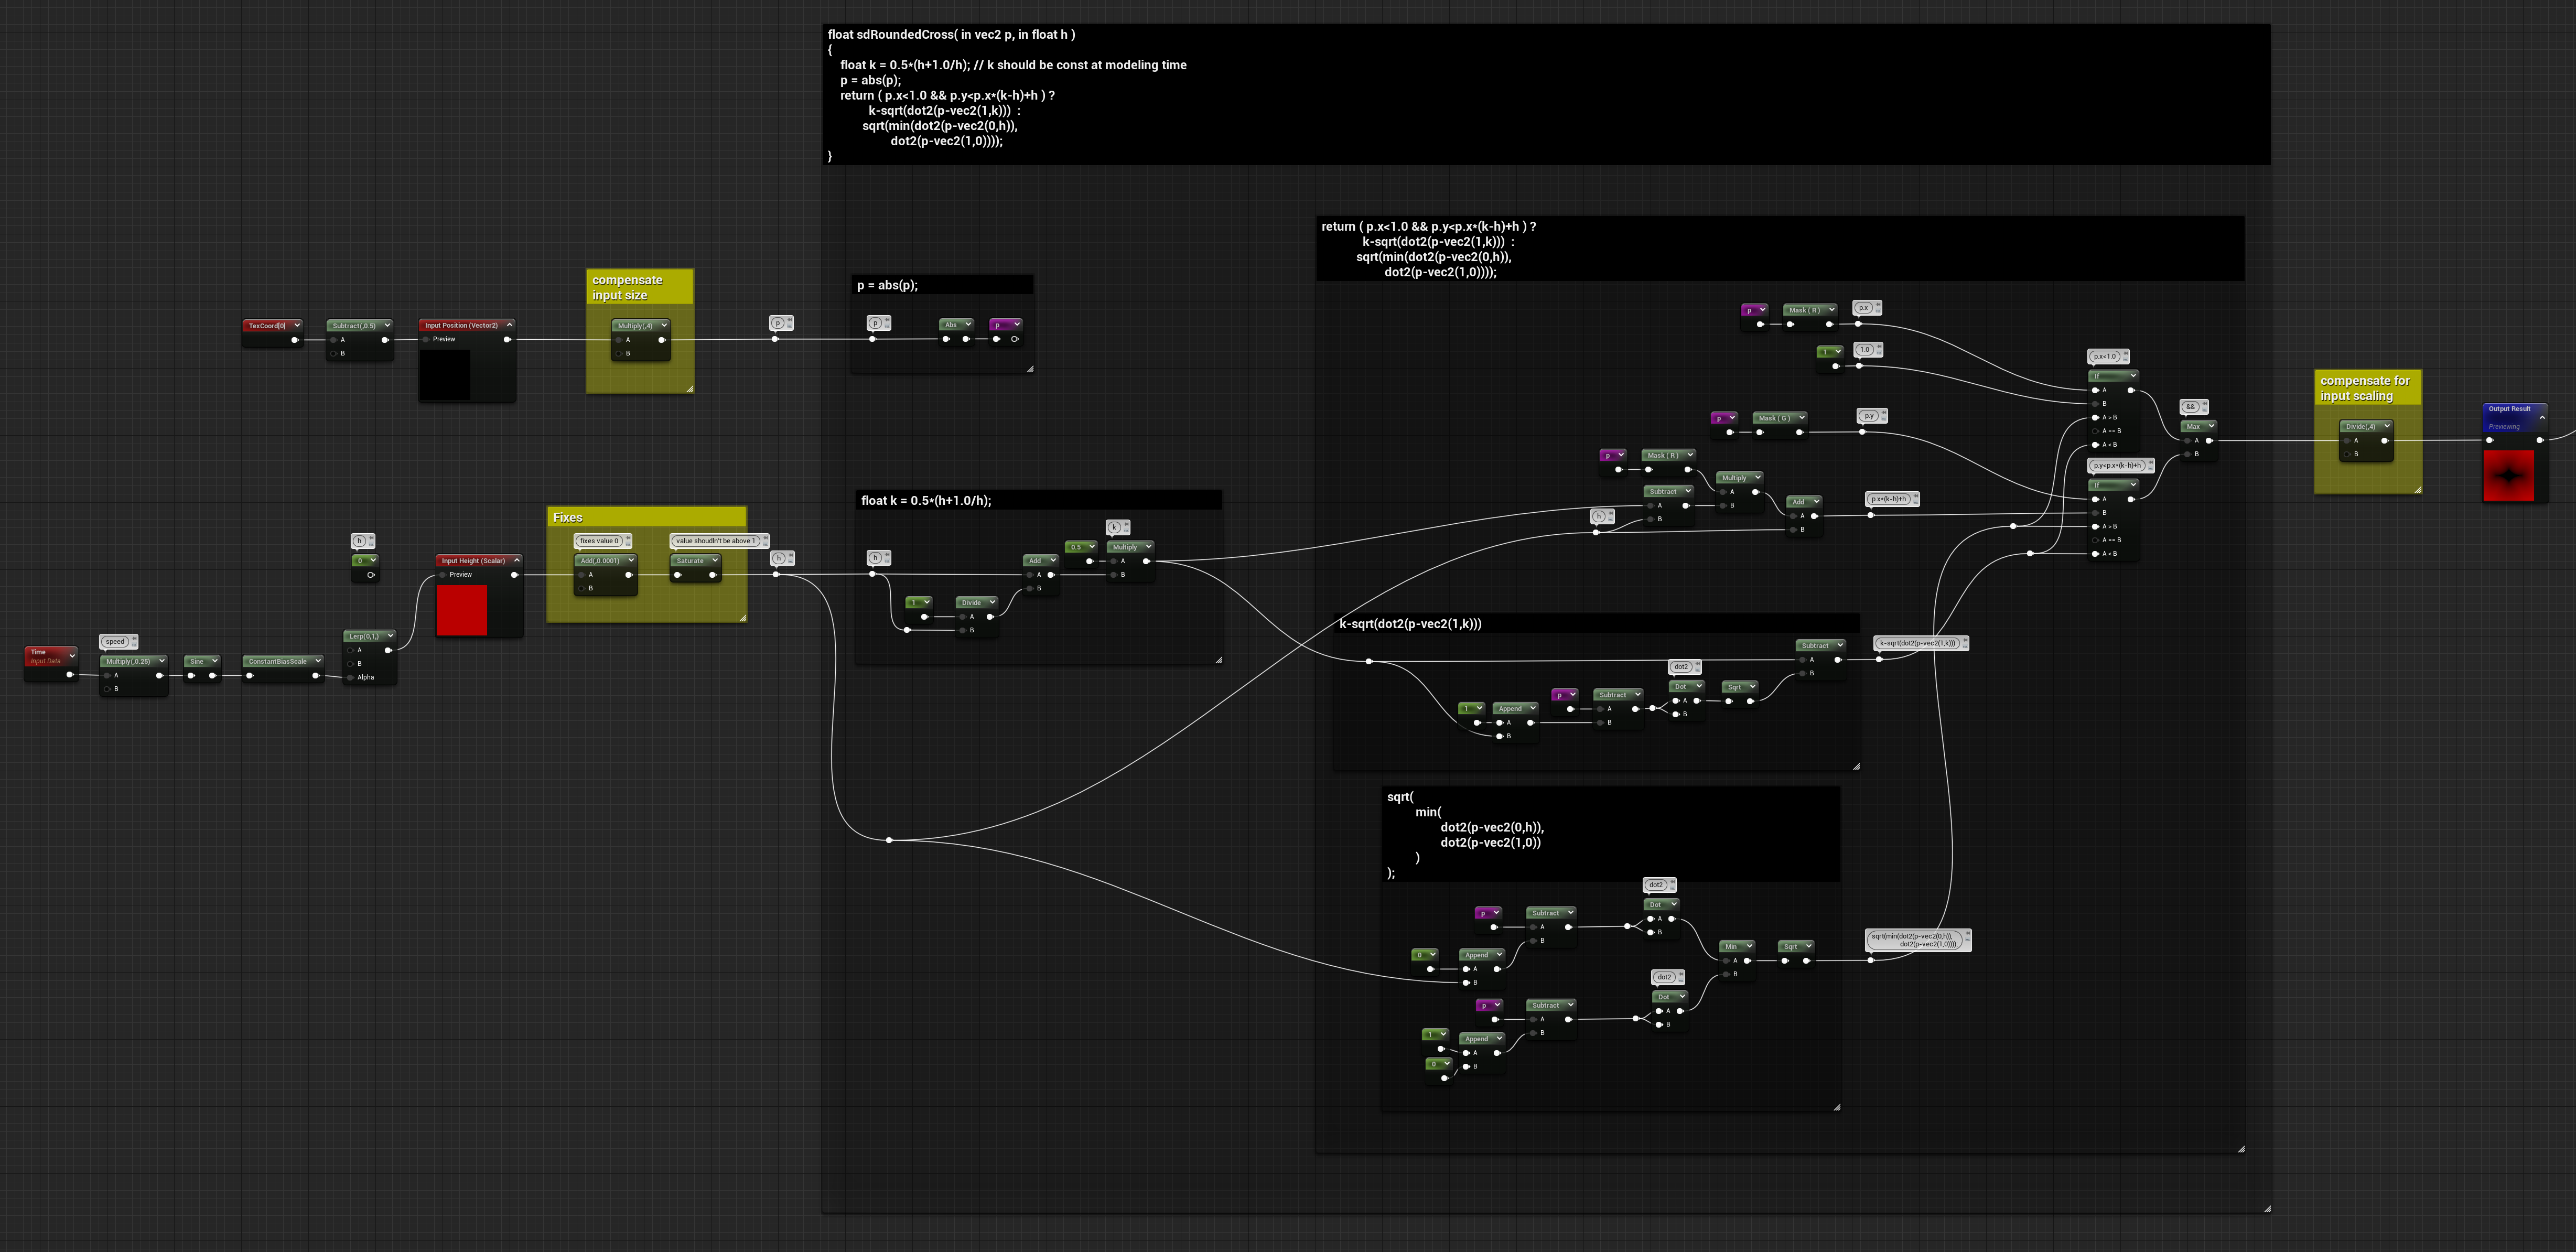Screen dimensions: 2576x1252
Task: Click the B input pin on Subtract(,0.5)
Action: [334, 353]
